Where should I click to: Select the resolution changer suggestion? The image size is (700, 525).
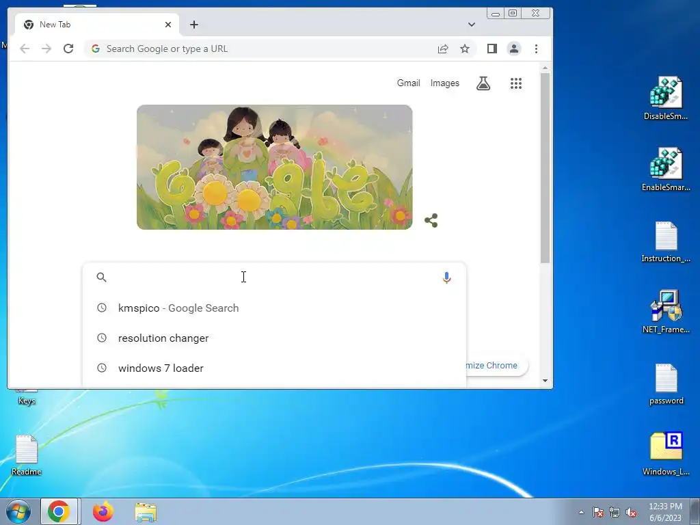[274, 338]
